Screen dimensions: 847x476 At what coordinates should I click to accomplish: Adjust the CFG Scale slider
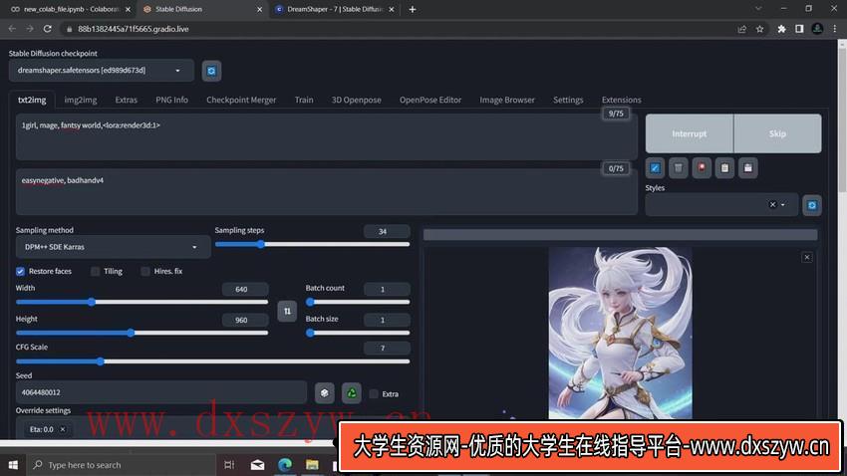click(213, 361)
